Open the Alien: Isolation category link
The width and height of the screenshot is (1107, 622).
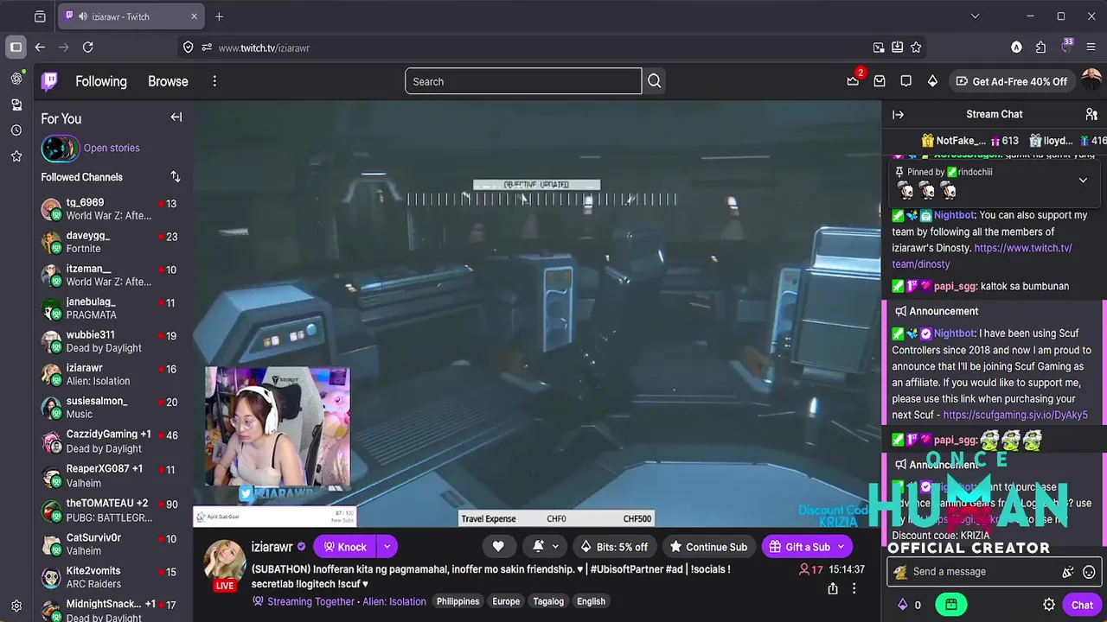click(x=394, y=601)
